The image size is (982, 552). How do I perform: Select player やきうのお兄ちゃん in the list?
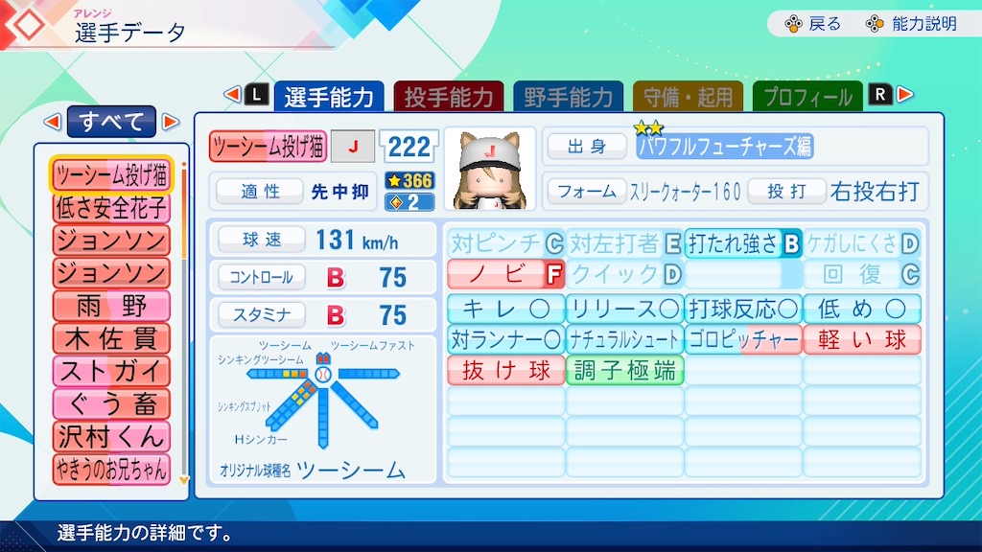[x=111, y=469]
